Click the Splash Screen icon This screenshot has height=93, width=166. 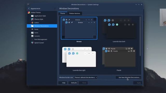pos(32,43)
